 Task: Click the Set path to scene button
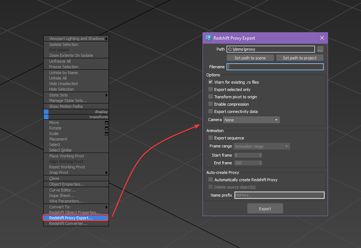tap(250, 58)
